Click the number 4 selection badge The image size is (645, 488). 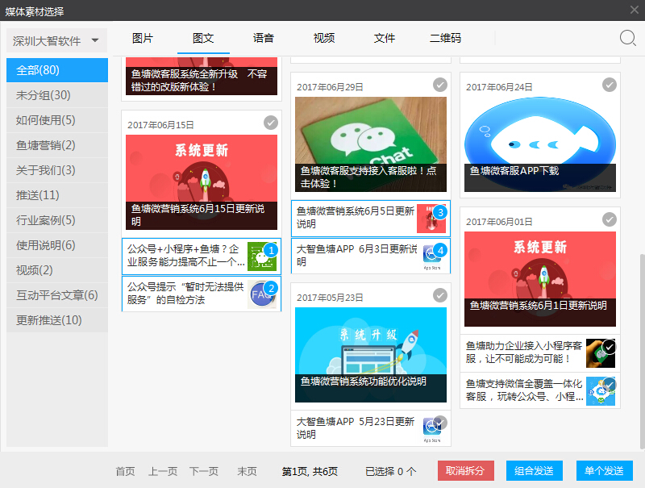click(440, 250)
